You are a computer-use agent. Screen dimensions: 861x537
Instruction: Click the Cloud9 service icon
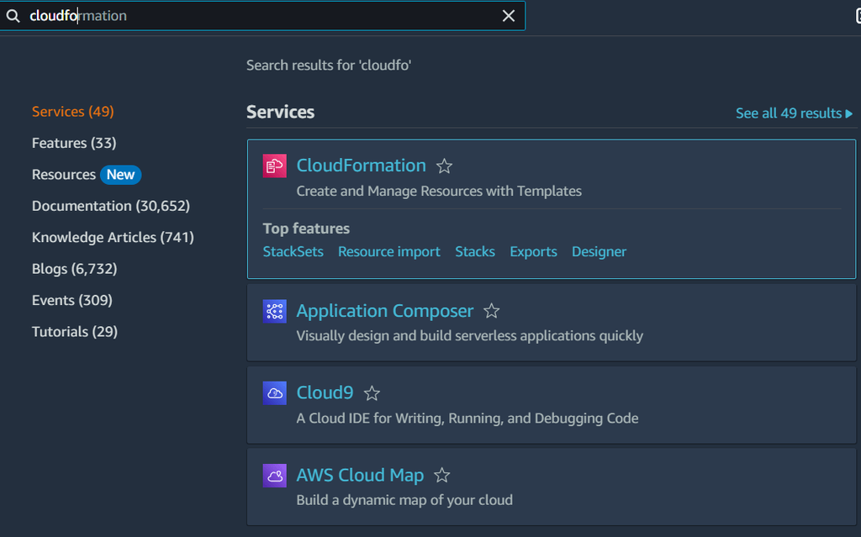275,392
